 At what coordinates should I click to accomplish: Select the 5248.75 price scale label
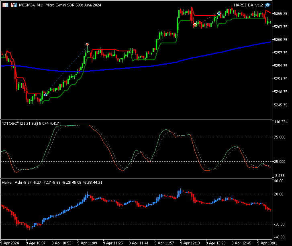click(281, 92)
